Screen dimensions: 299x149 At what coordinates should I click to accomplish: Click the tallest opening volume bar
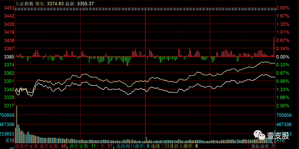pos(17,121)
